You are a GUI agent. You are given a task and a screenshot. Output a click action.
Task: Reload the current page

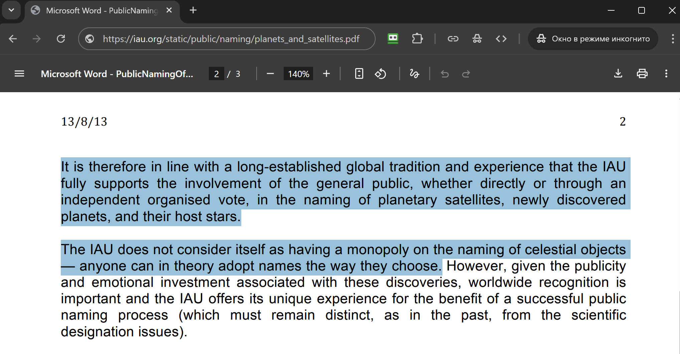(61, 39)
